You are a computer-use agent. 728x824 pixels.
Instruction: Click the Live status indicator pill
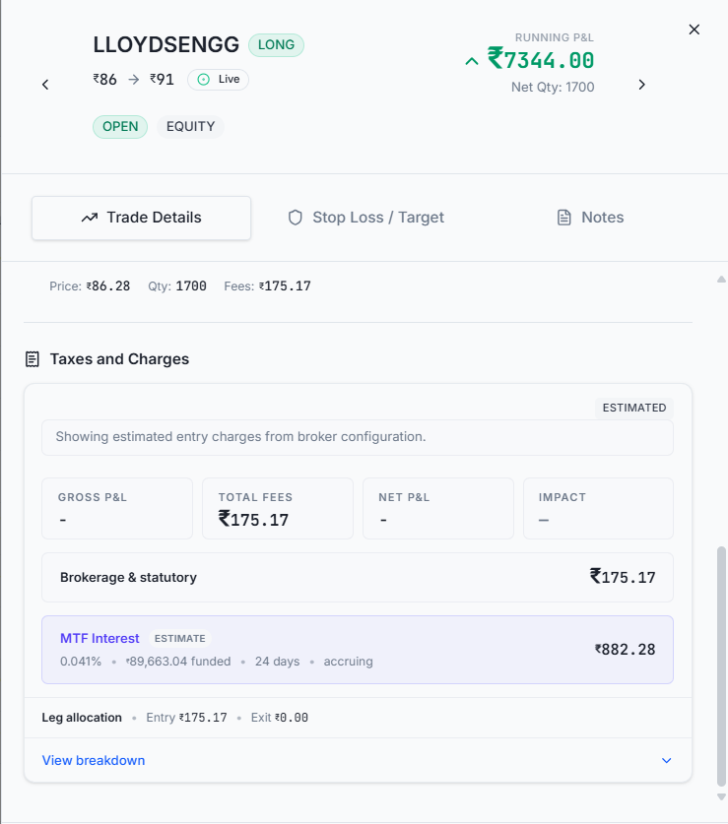(219, 80)
